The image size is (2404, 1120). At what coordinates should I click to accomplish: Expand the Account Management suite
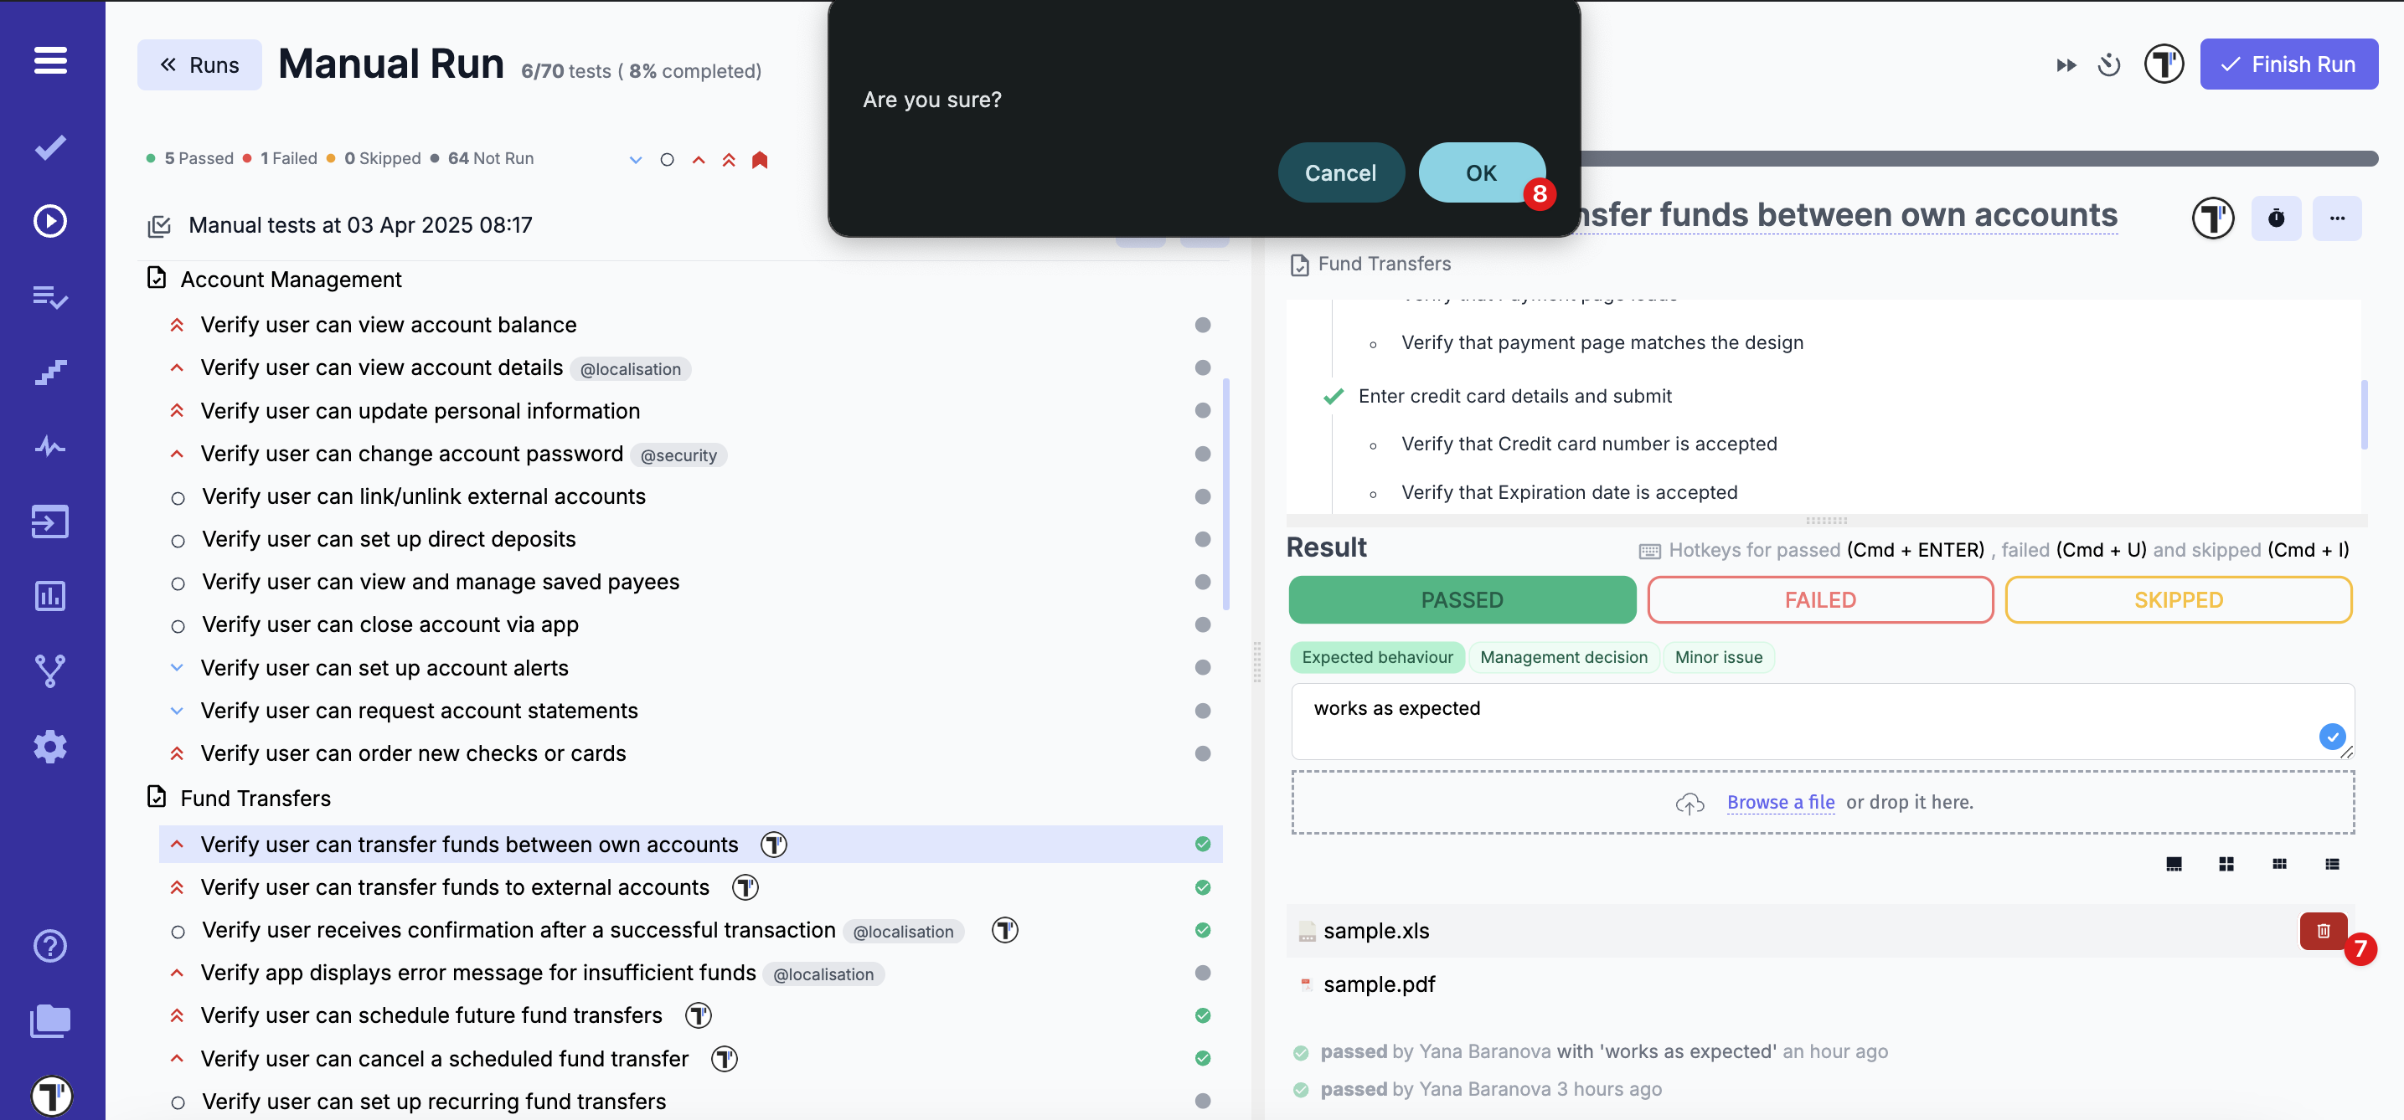pos(290,279)
